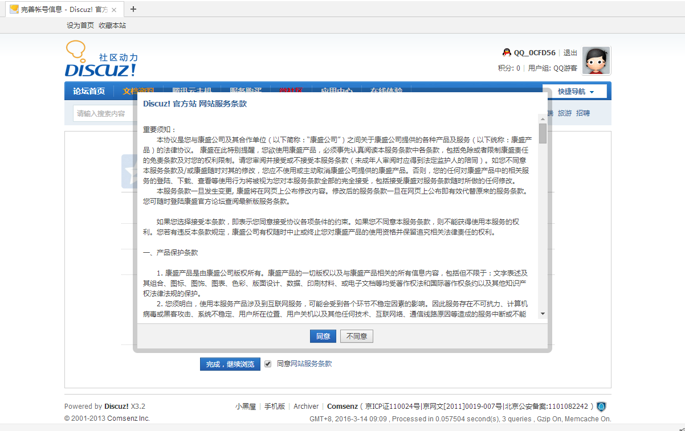Viewport: 685px width, 431px height.
Task: Click the 重要须知： heading text
Action: point(160,130)
